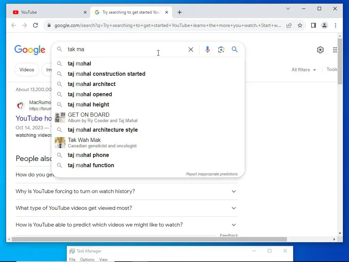This screenshot has width=349, height=262.
Task: Choose suggestion 'taj mahal phone'
Action: pos(148,155)
